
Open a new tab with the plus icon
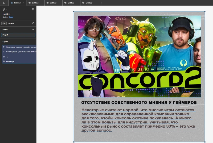[x=101, y=3]
